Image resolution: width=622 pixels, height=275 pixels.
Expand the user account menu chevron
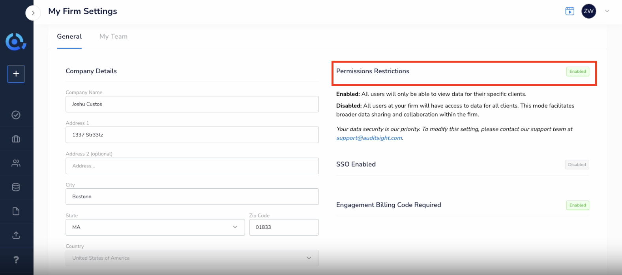(x=607, y=11)
